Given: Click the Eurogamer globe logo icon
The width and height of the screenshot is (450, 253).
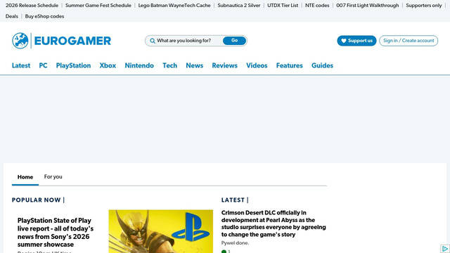Looking at the screenshot, I should pos(20,41).
